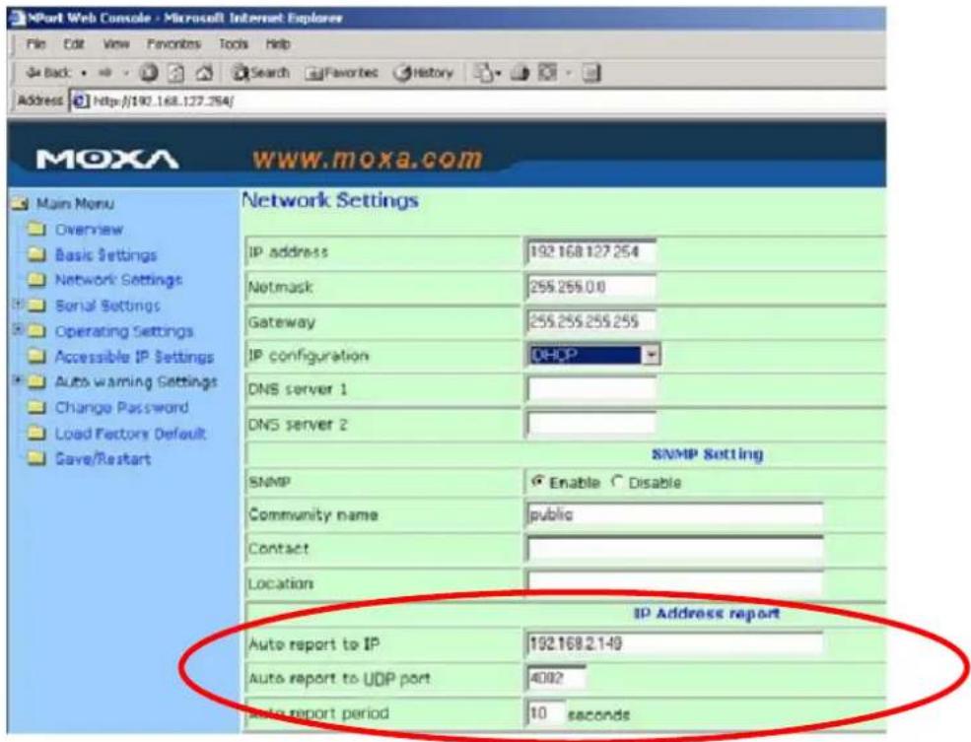971x742 pixels.
Task: Expand the Operating Settings tree node
Action: click(18, 329)
